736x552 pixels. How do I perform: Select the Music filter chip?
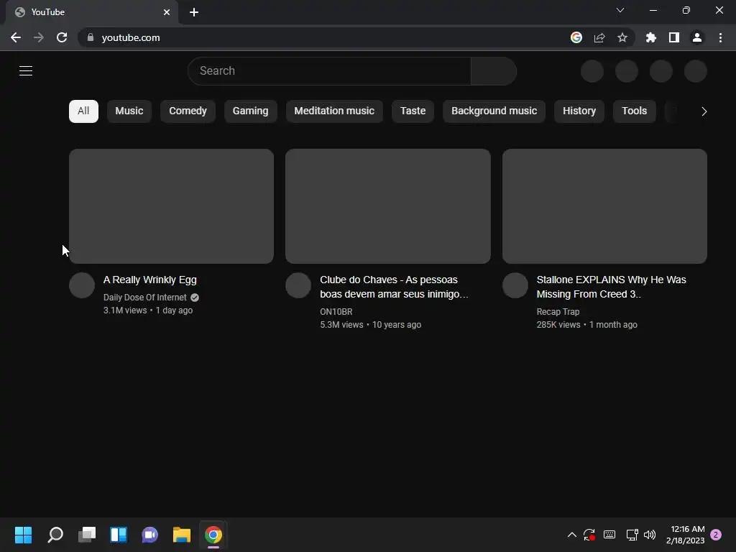click(129, 111)
